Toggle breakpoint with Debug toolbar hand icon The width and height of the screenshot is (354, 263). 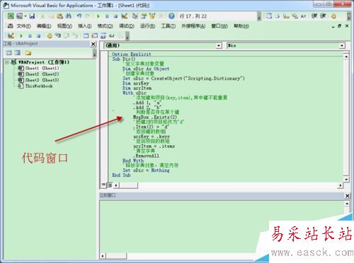(50, 35)
